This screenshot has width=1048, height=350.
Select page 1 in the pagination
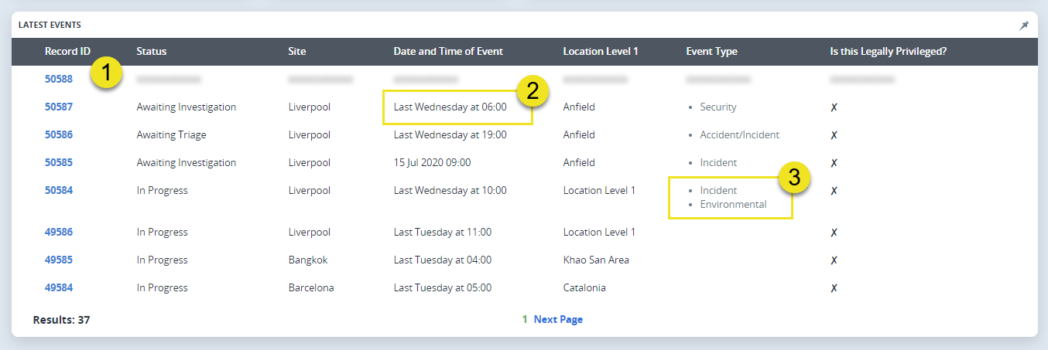coord(525,319)
